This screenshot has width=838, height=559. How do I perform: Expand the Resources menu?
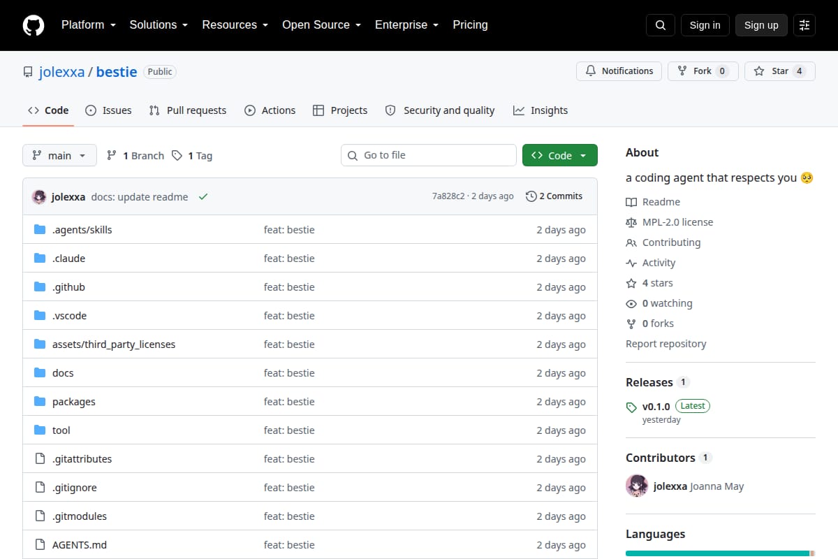pyautogui.click(x=235, y=25)
